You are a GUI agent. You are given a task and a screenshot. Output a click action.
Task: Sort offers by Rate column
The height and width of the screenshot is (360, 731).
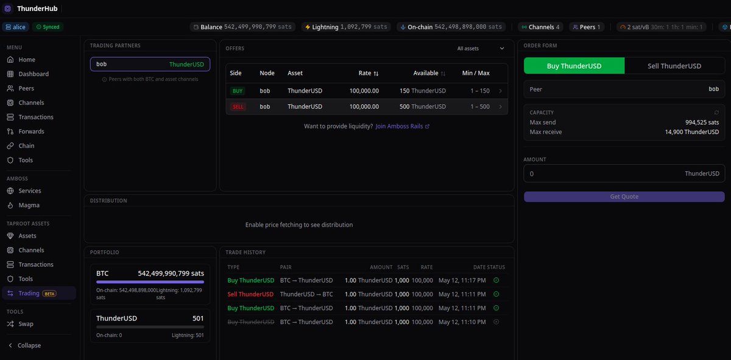pyautogui.click(x=369, y=73)
